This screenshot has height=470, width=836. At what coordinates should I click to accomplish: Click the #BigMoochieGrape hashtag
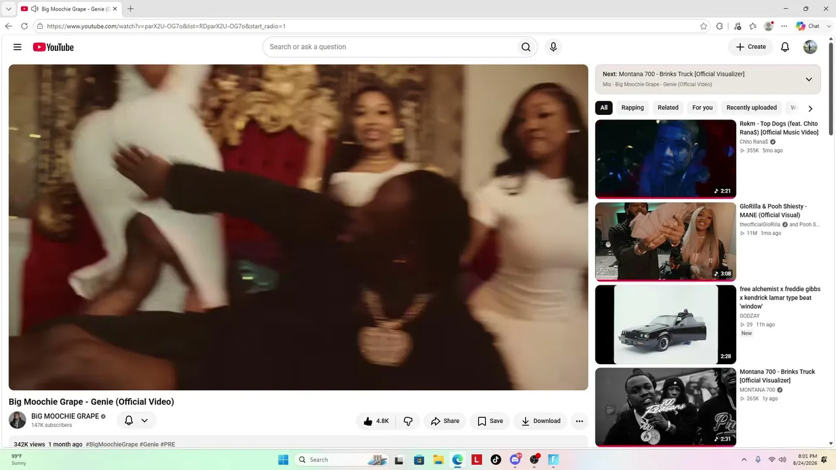112,445
